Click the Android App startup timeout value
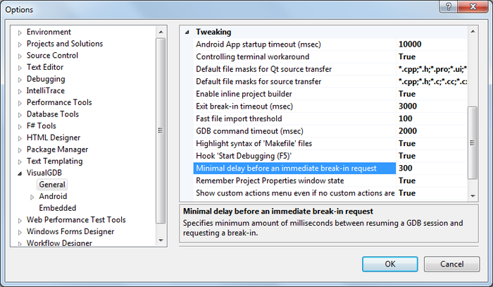The height and width of the screenshot is (287, 493). (x=432, y=44)
